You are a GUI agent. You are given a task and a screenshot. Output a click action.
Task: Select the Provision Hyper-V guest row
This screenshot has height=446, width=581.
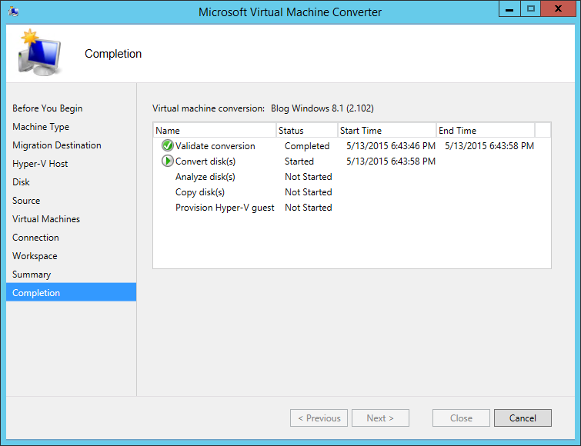pyautogui.click(x=352, y=208)
